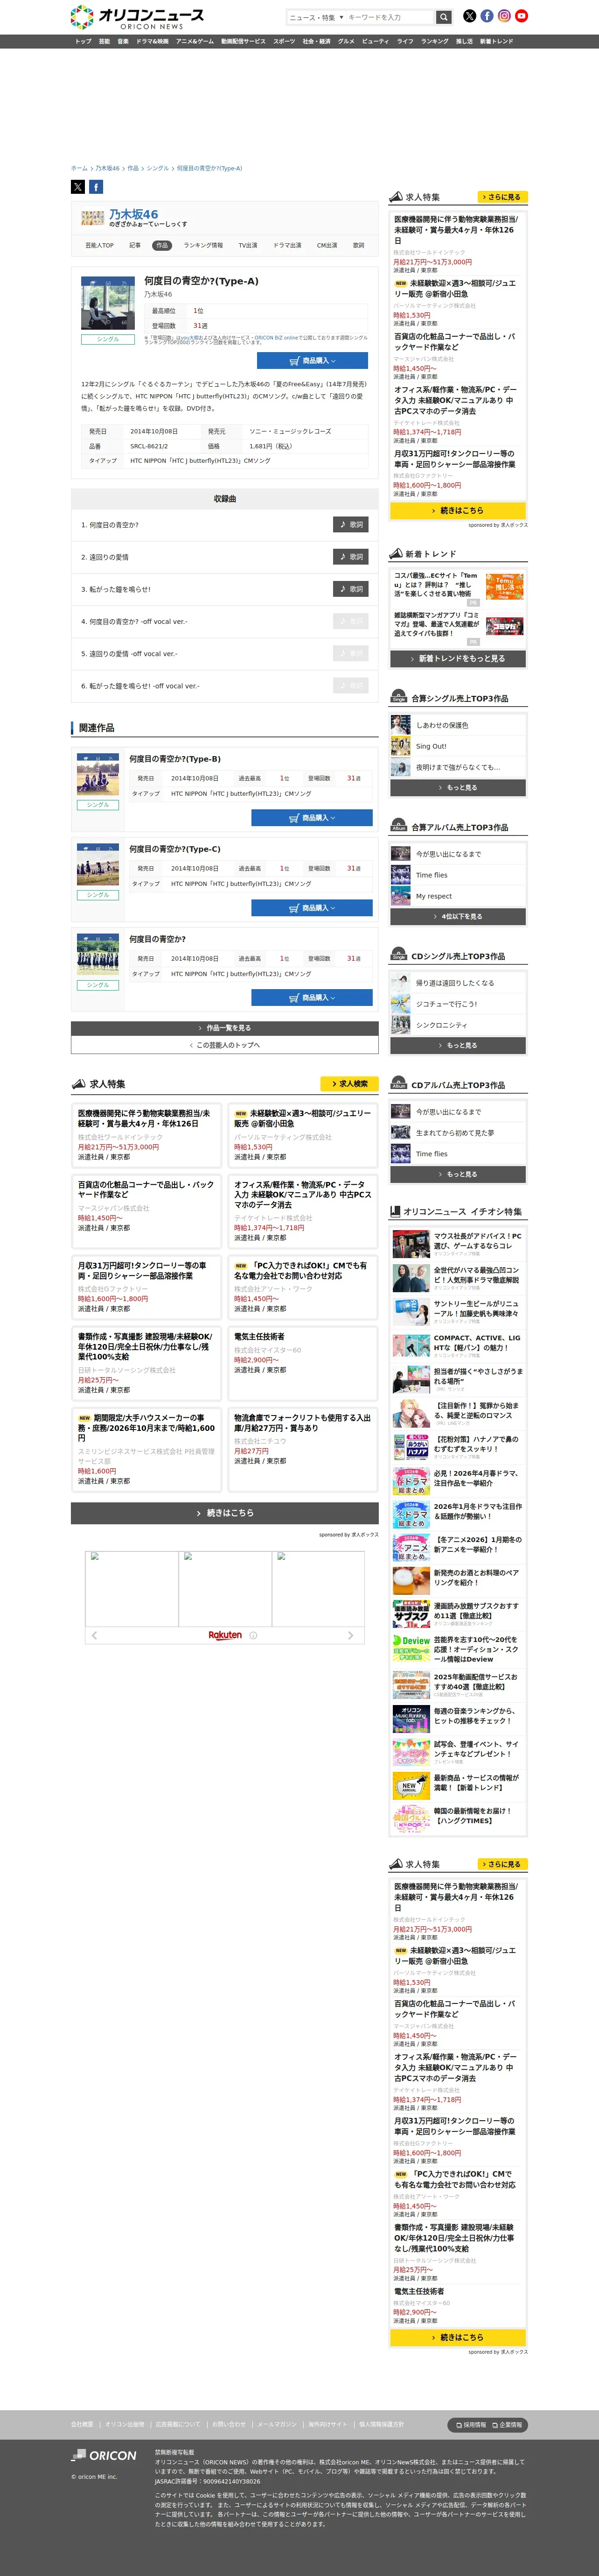Click yellow 求人検索 button
This screenshot has height=2576, width=599.
(x=349, y=1084)
